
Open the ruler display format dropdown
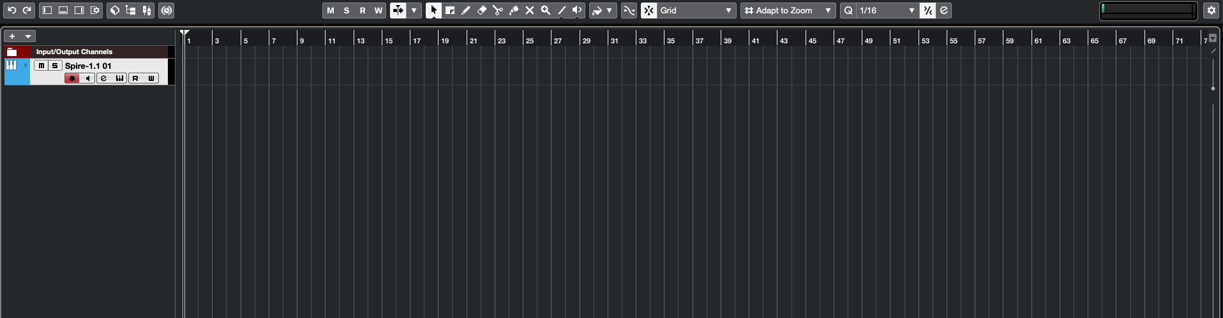(1213, 38)
